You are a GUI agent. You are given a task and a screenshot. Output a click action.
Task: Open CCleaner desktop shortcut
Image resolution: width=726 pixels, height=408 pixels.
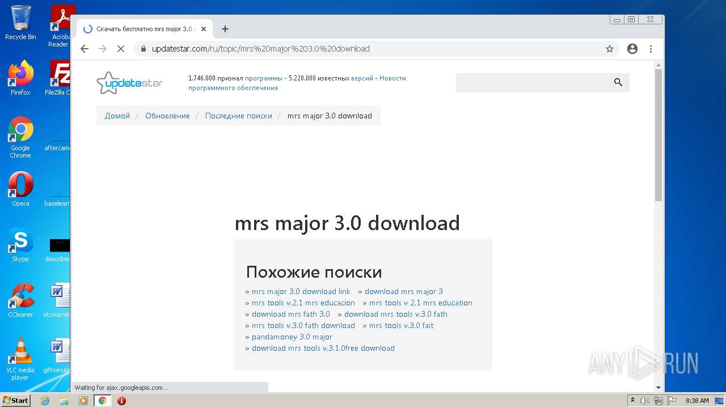[x=20, y=300]
